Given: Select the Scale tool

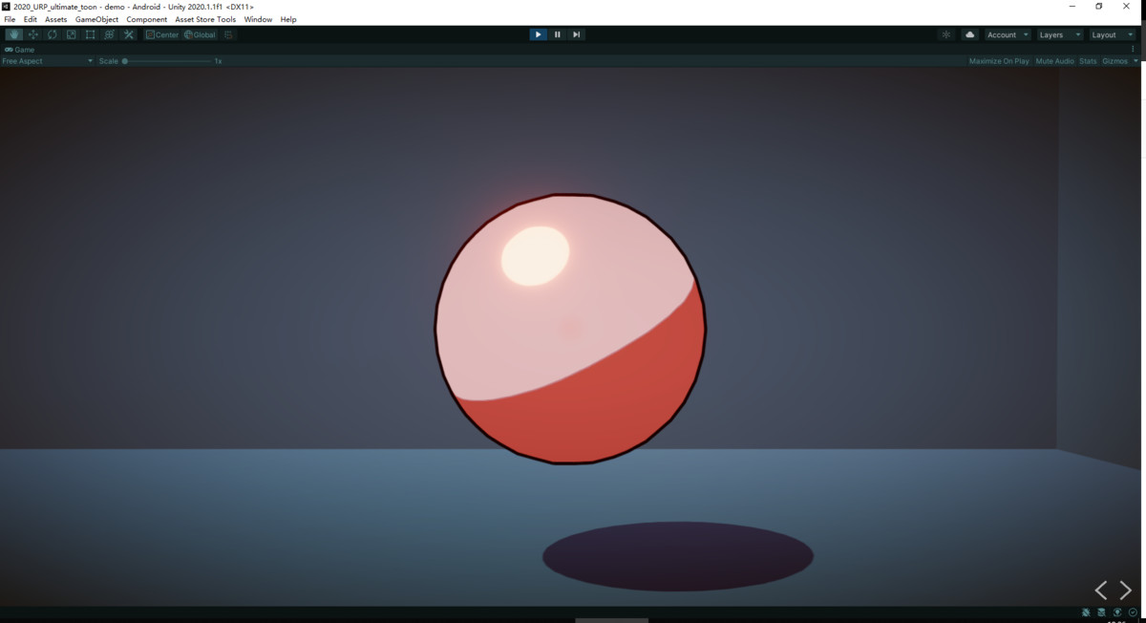Looking at the screenshot, I should tap(71, 34).
